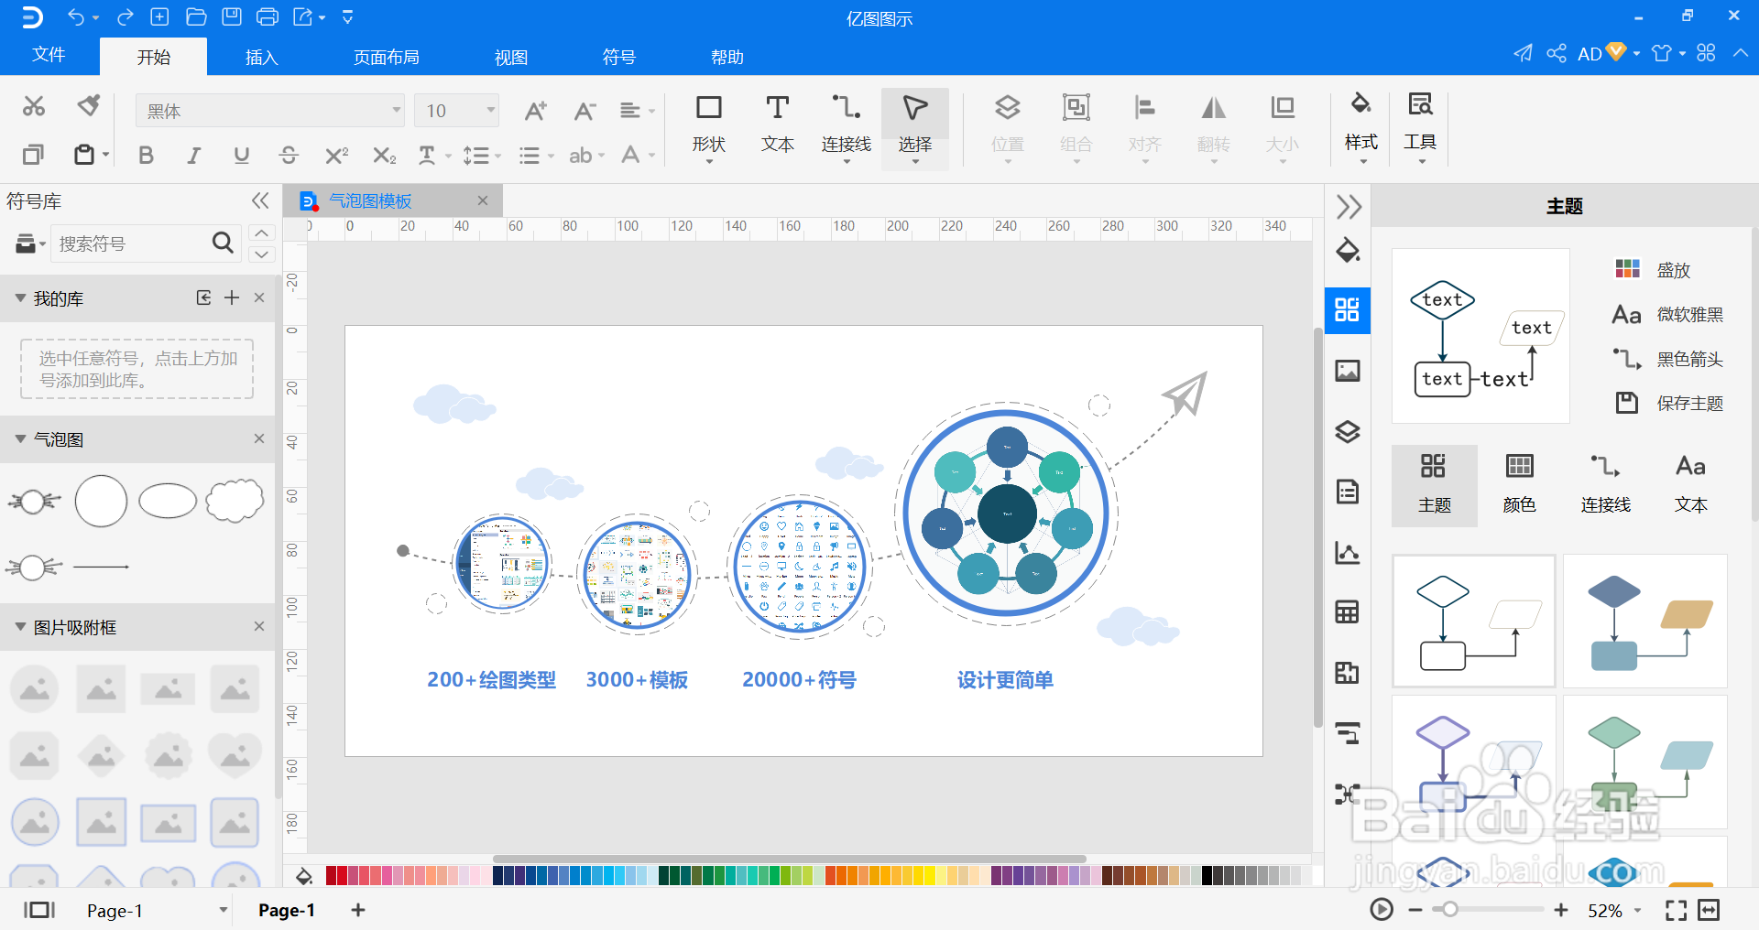Open the zoom percentage dropdown arrow
Image resolution: width=1759 pixels, height=930 pixels.
pos(1637,910)
